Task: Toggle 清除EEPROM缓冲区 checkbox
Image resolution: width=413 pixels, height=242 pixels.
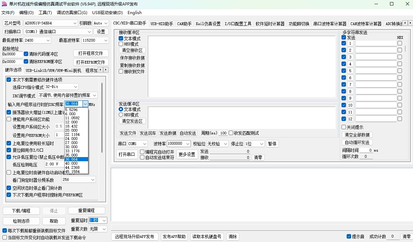Action: coord(26,62)
